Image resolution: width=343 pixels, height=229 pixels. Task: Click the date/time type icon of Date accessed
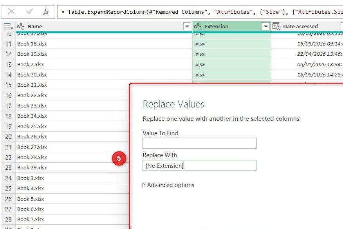tap(276, 27)
